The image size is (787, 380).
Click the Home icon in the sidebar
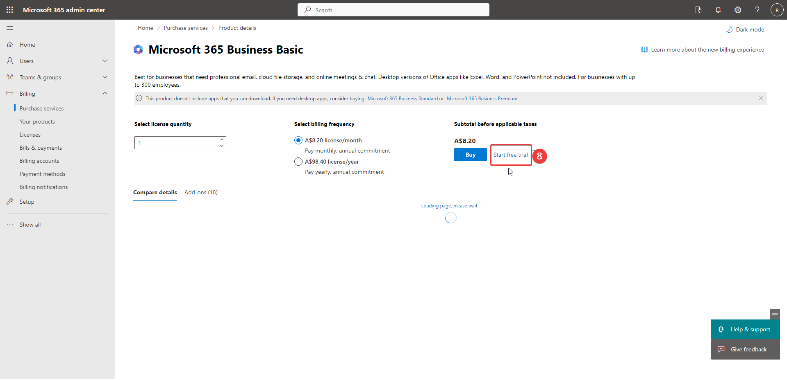click(10, 44)
